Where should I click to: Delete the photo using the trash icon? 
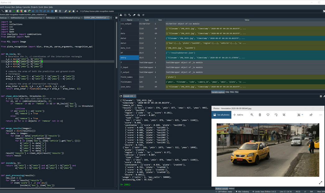(260, 115)
